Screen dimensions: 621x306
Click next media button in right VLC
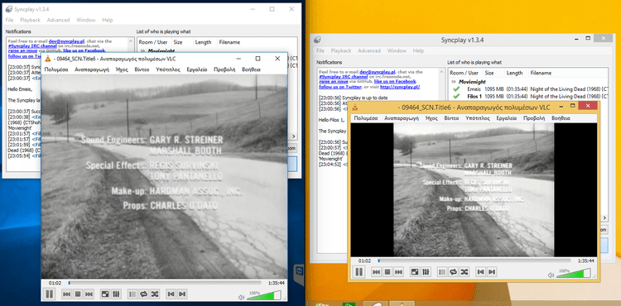398,271
